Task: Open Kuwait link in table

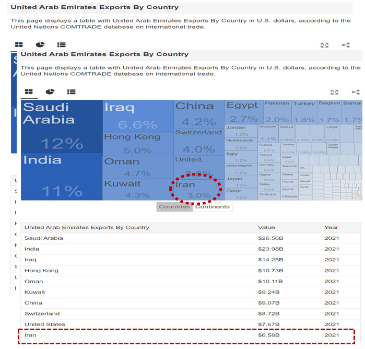Action: [x=34, y=292]
